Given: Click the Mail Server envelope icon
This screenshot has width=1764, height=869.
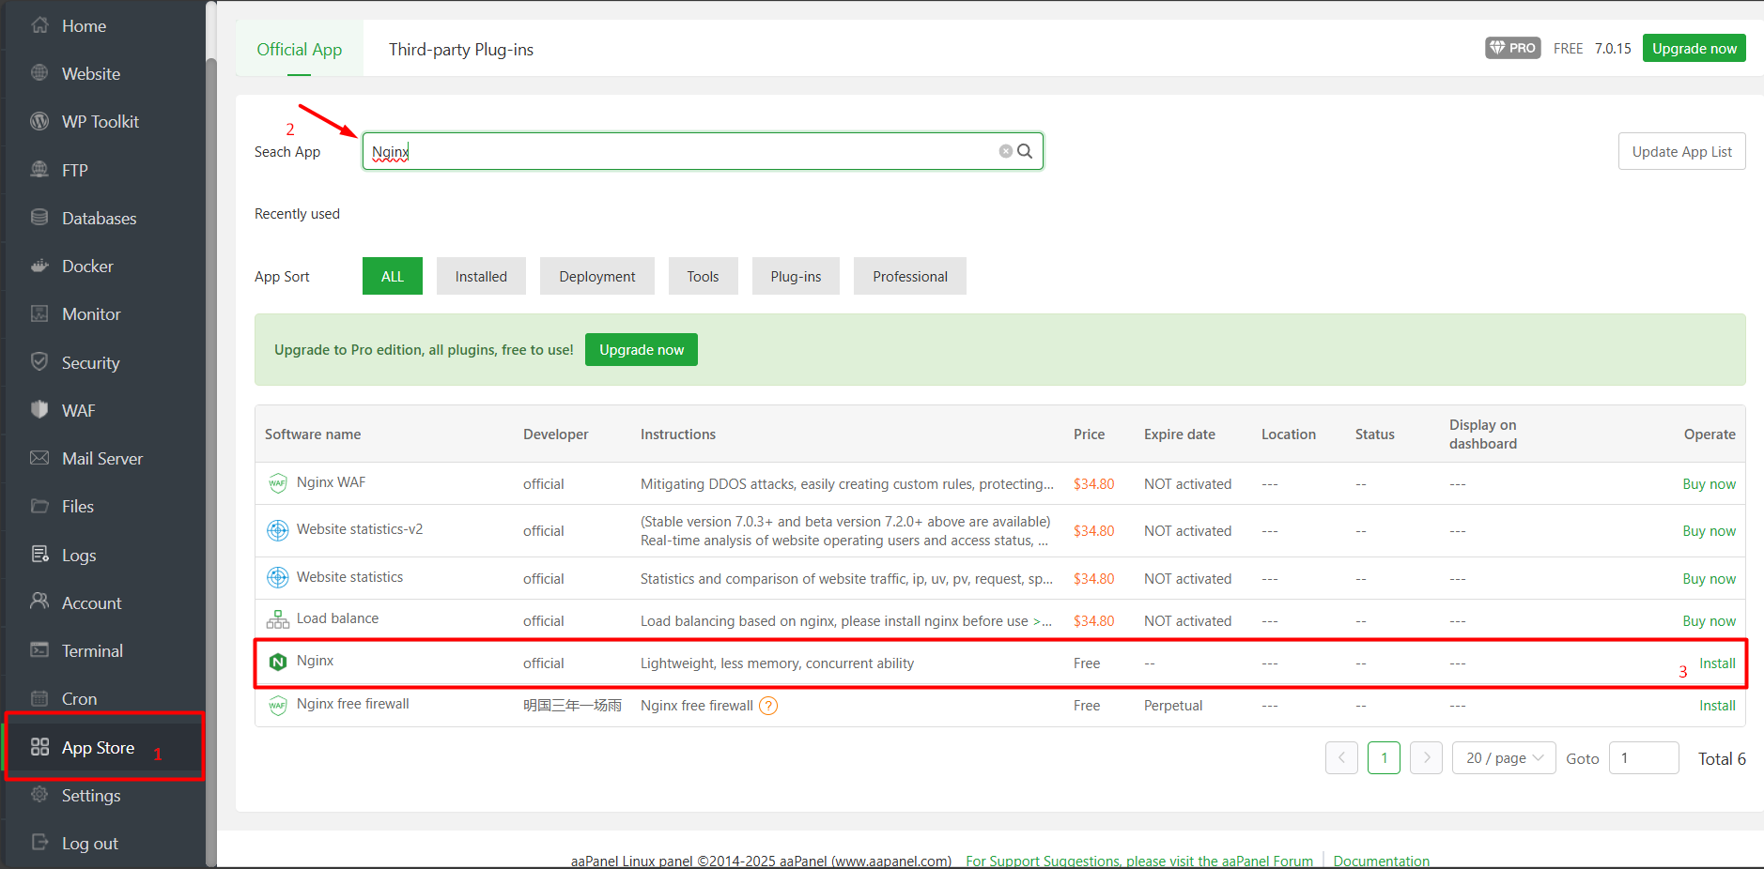Looking at the screenshot, I should tap(39, 458).
